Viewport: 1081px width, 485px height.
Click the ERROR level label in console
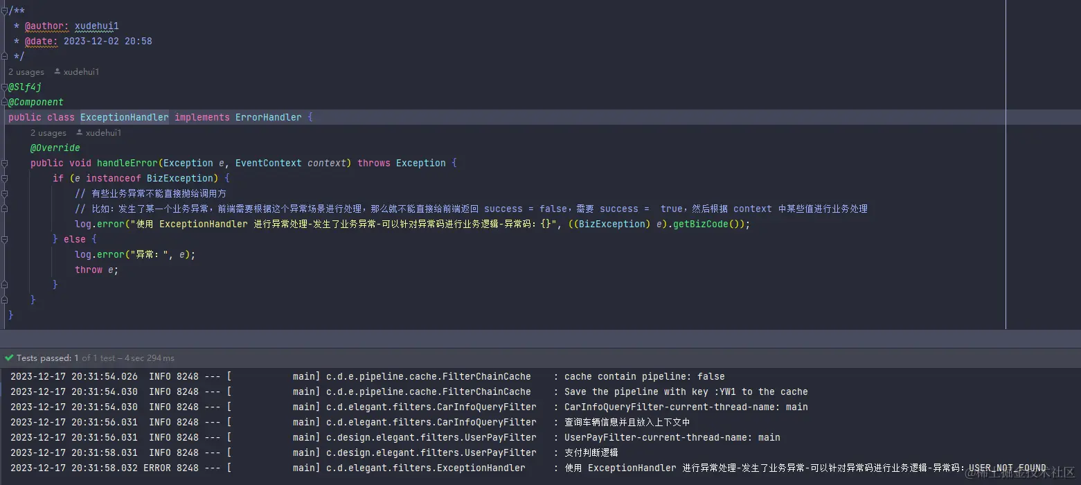(x=157, y=468)
